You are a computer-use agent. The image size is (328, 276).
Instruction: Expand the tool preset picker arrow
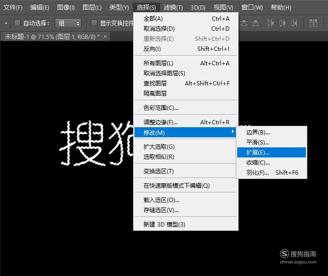click(6, 23)
